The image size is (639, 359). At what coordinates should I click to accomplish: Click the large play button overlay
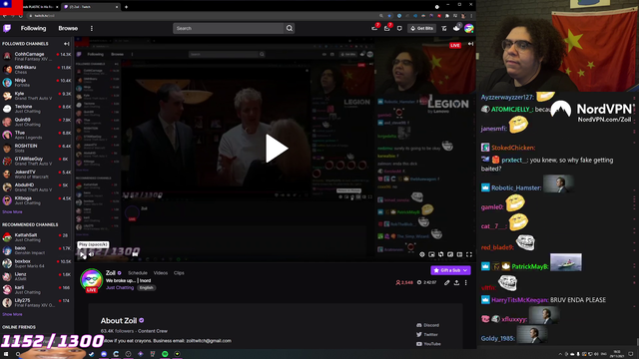tap(277, 149)
